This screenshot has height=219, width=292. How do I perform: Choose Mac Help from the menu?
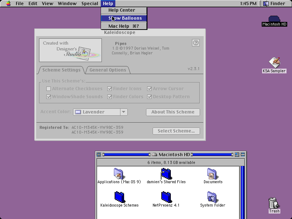(124, 26)
